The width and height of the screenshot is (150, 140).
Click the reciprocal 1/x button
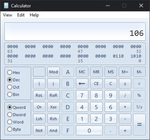click(x=139, y=107)
